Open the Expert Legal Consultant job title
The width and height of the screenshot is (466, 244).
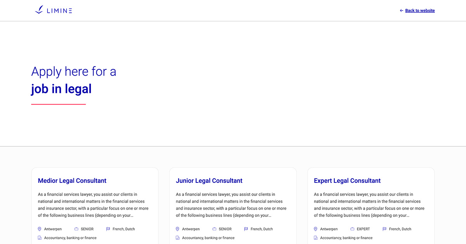(x=347, y=180)
